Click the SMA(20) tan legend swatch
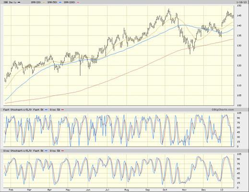This screenshot has height=192, width=249. 44,2
